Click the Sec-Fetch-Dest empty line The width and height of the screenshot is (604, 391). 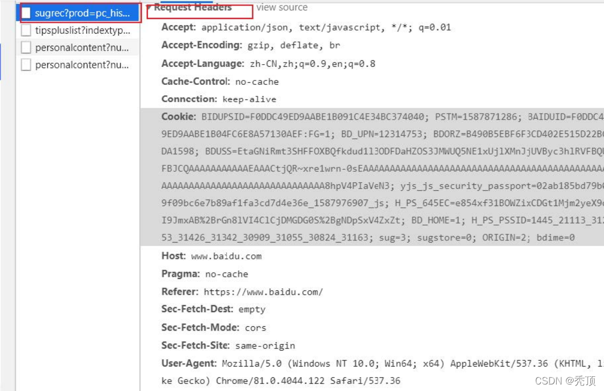214,309
